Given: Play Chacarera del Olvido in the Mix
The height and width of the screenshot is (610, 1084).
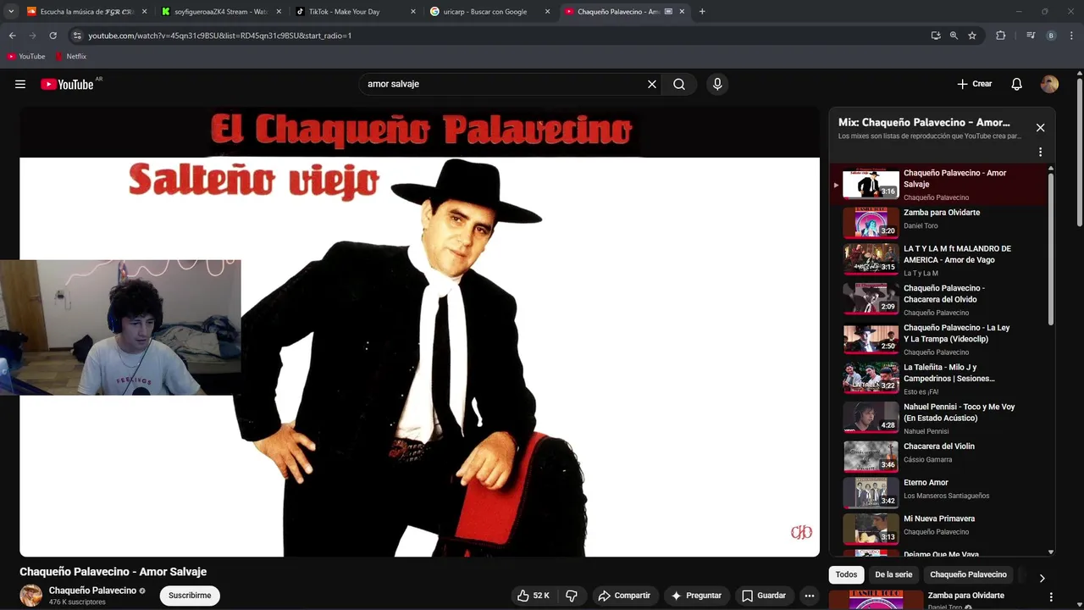Looking at the screenshot, I should [940, 300].
